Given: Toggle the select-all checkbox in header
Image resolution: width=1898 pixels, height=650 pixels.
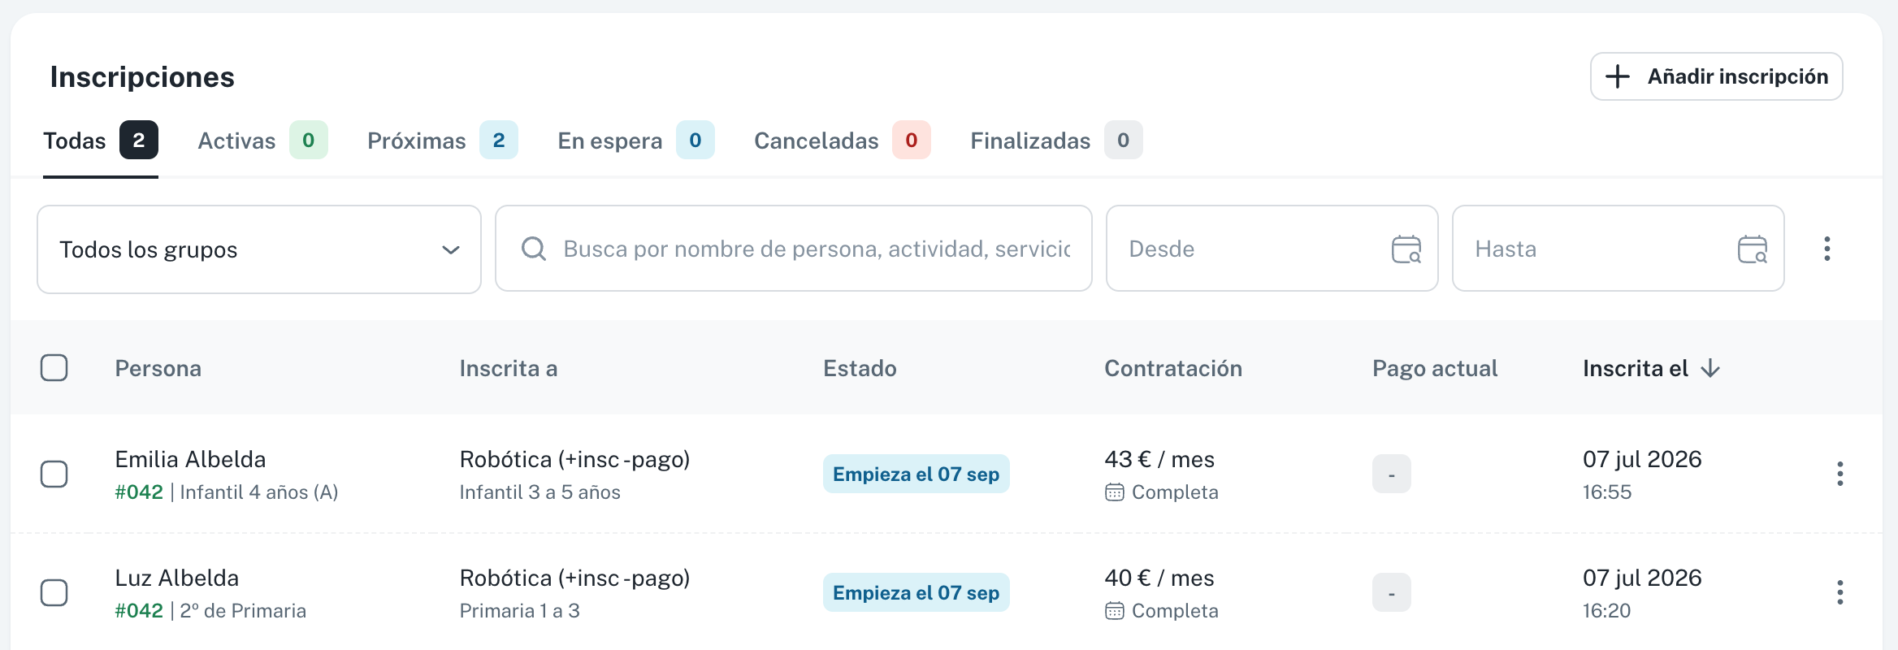Looking at the screenshot, I should click(x=54, y=368).
